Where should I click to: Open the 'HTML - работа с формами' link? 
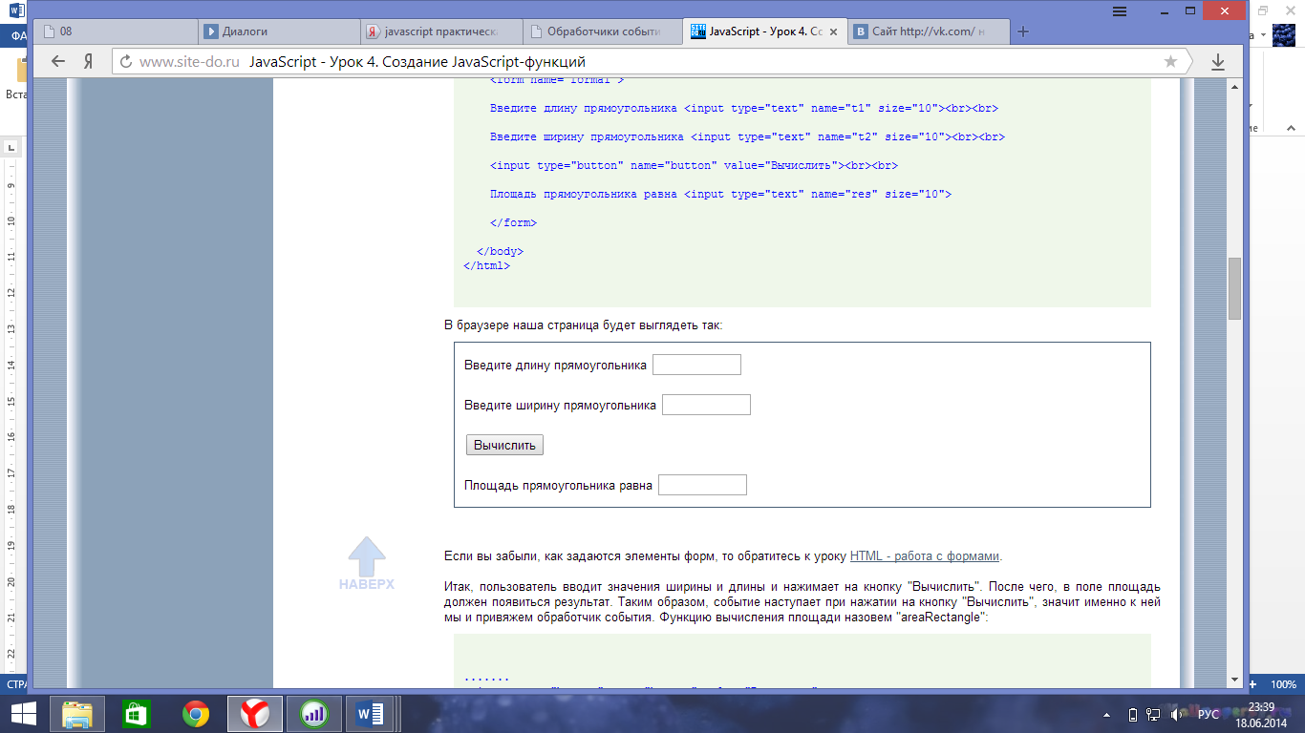pos(925,556)
